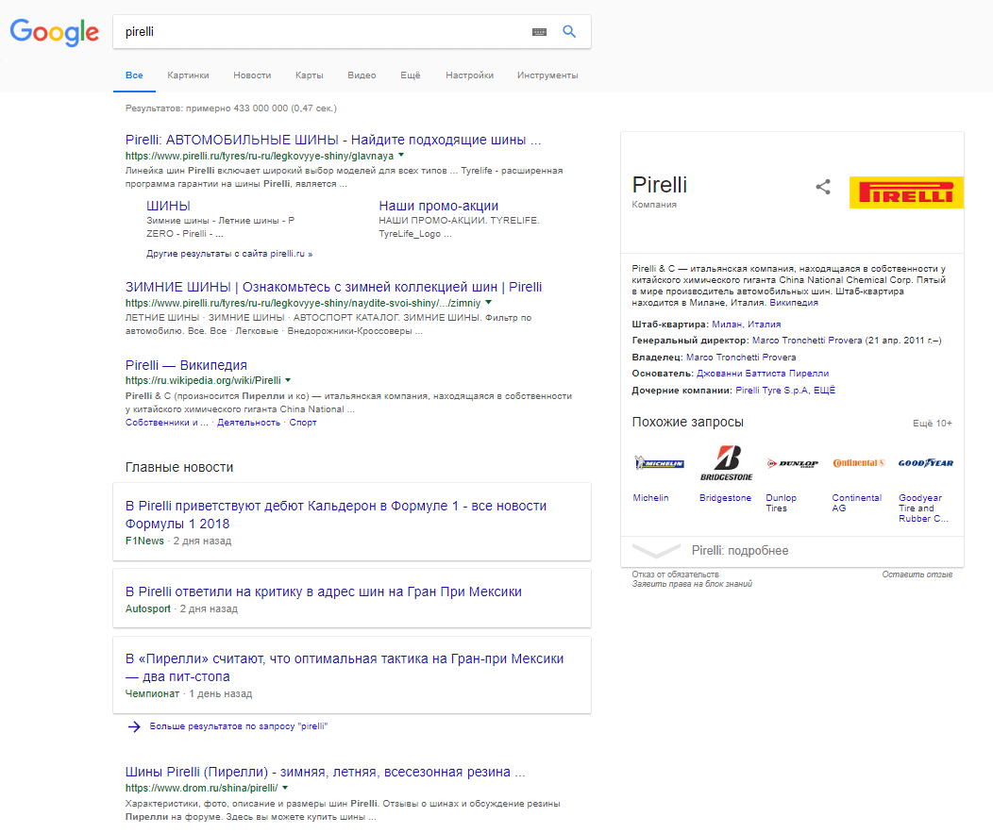Click the Bridgestone logo thumbnail
Screen dimensions: 993x833
pos(727,462)
